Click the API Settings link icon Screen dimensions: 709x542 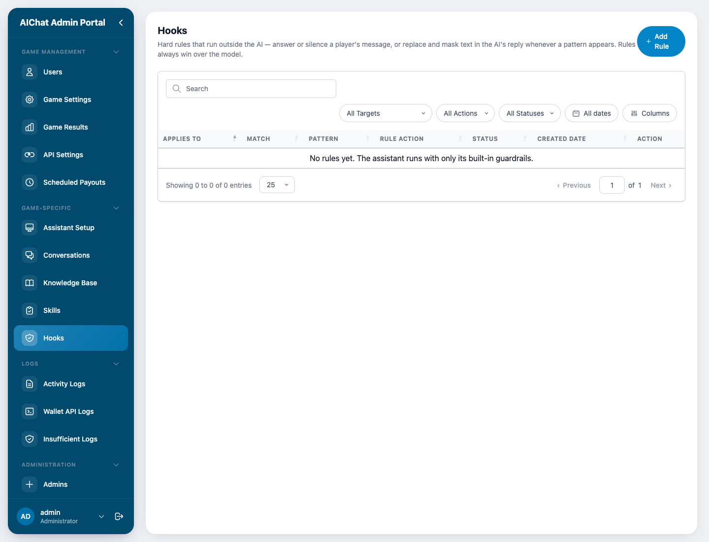pyautogui.click(x=30, y=155)
